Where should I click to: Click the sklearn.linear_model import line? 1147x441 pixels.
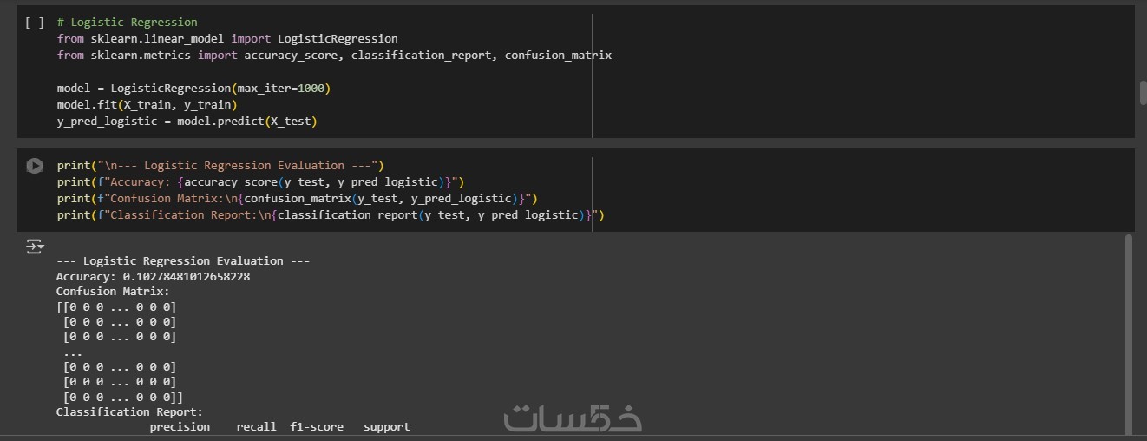pyautogui.click(x=227, y=39)
